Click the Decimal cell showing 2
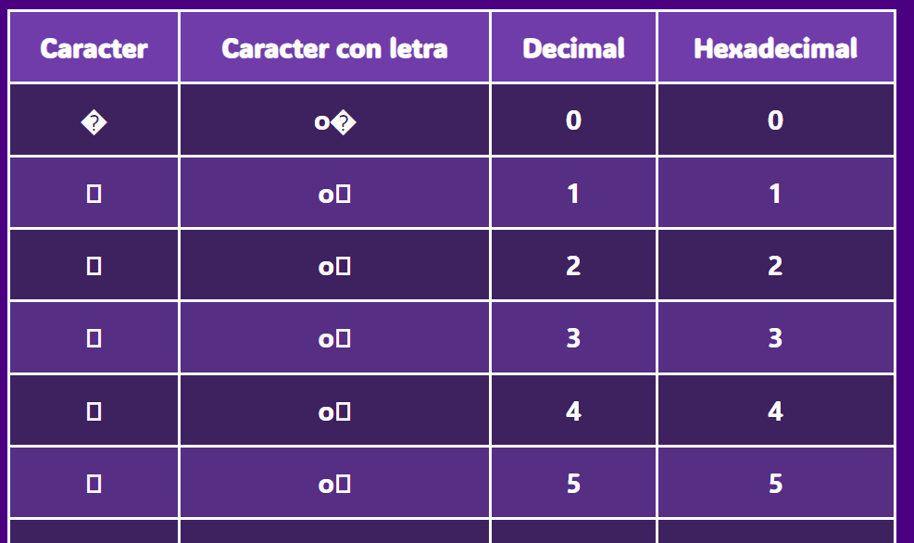This screenshot has width=914, height=543. tap(573, 266)
